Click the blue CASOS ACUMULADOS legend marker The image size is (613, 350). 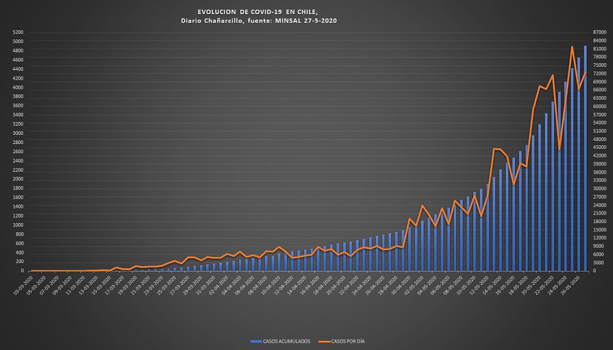click(256, 341)
